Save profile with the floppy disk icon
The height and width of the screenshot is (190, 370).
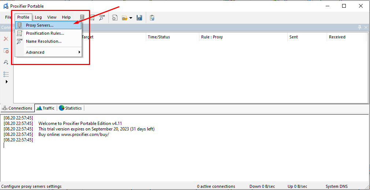coord(139,18)
